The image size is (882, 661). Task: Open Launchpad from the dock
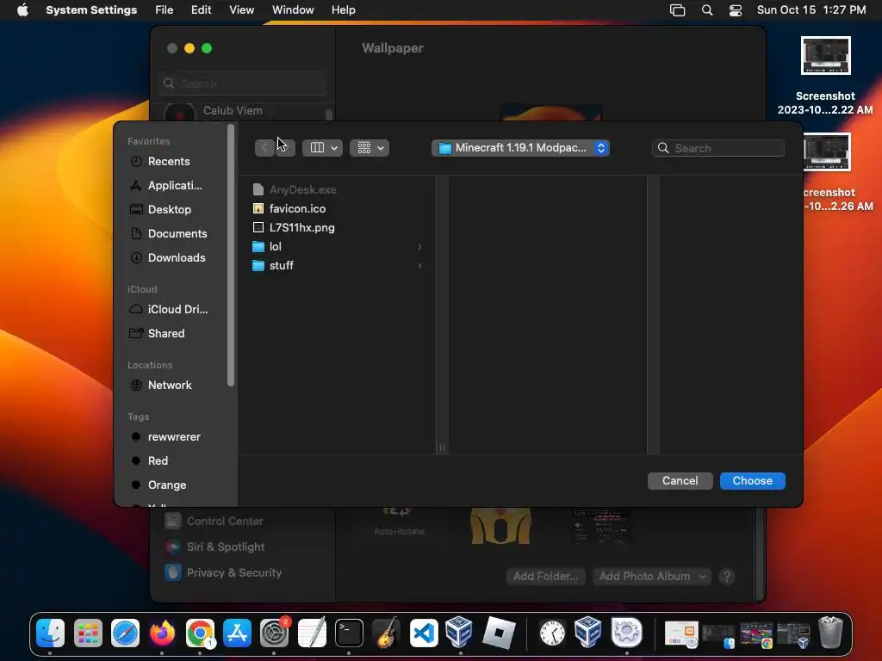(88, 633)
